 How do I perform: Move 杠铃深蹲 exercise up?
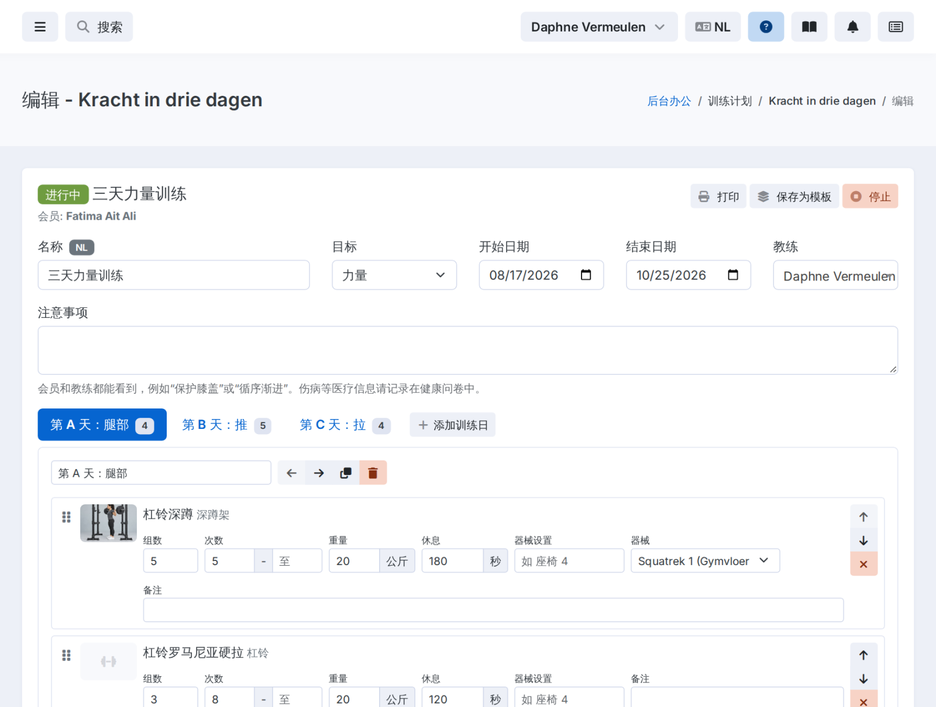[x=863, y=517]
